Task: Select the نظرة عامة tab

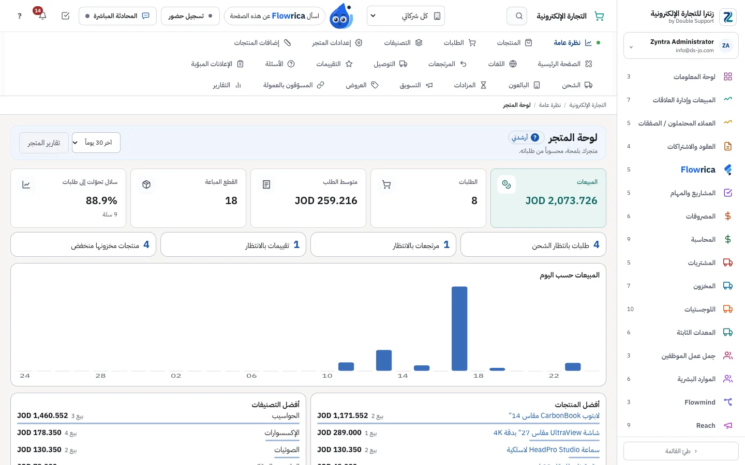Action: coord(572,43)
